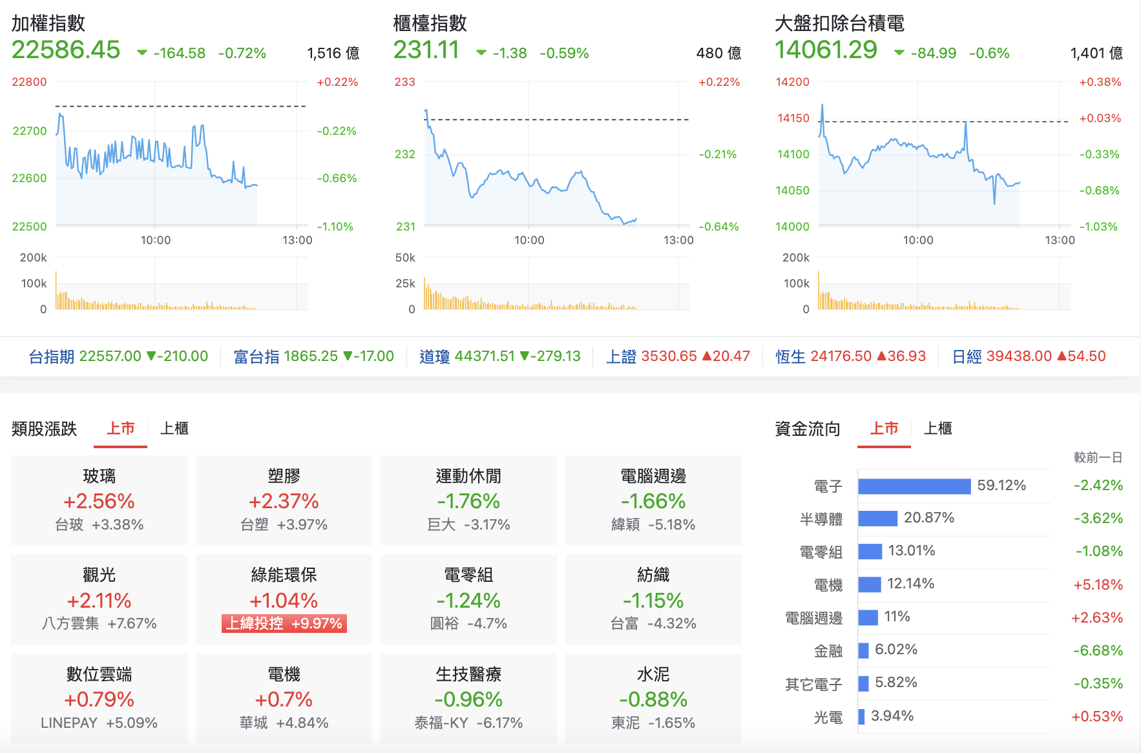1141x753 pixels.
Task: Switch to 上櫃 tab under 類股漲跌
Action: point(174,428)
